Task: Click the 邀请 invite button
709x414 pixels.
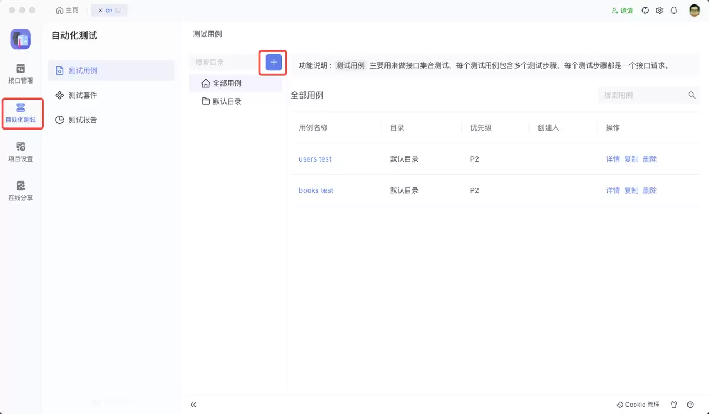Action: (x=621, y=11)
